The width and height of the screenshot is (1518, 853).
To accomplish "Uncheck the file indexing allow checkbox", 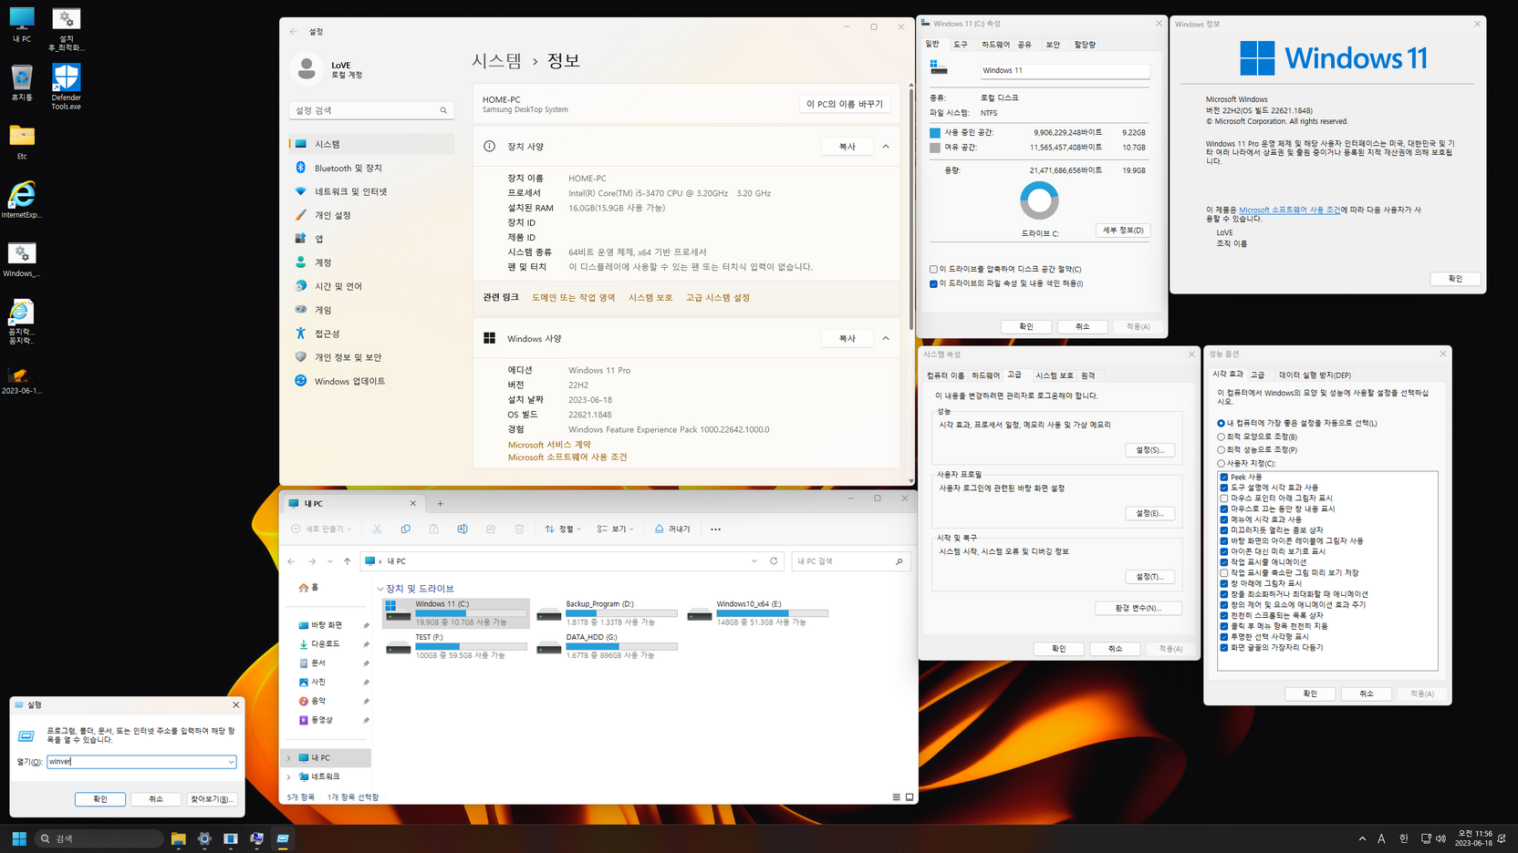I will pyautogui.click(x=933, y=283).
